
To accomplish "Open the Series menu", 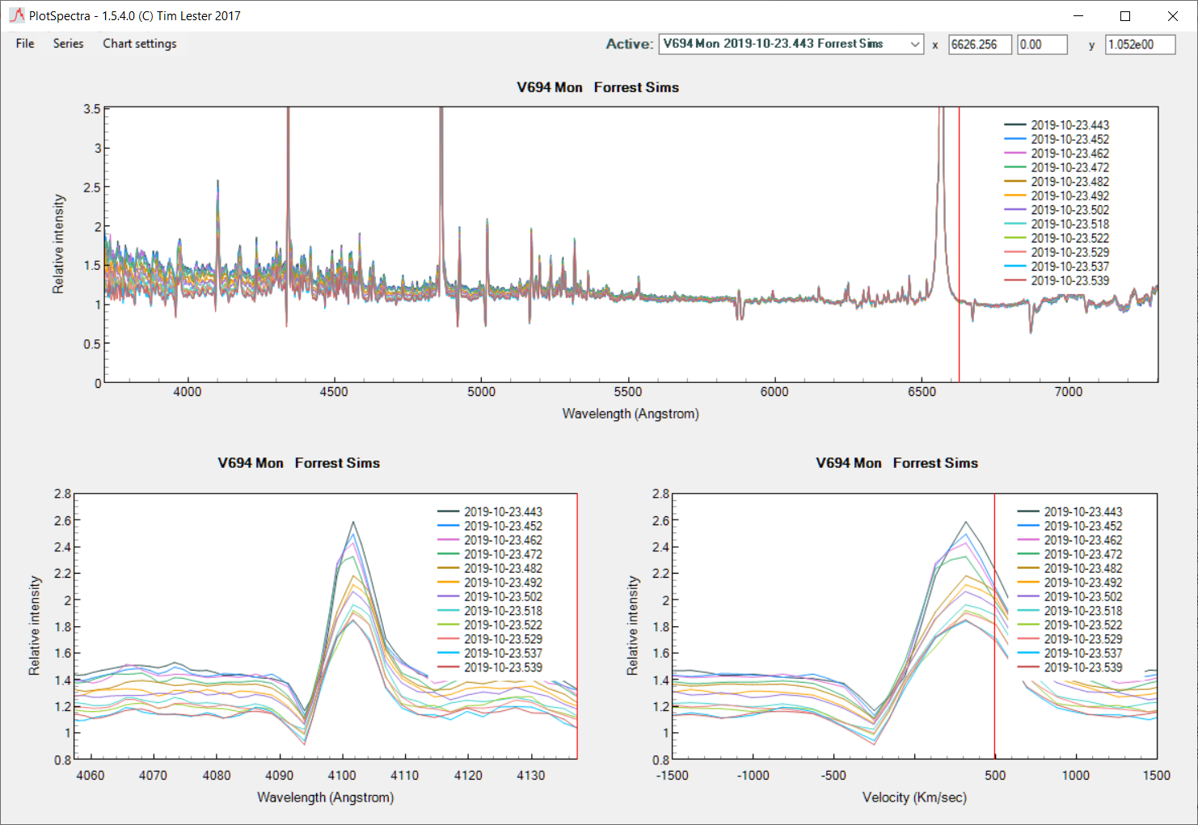I will tap(68, 44).
